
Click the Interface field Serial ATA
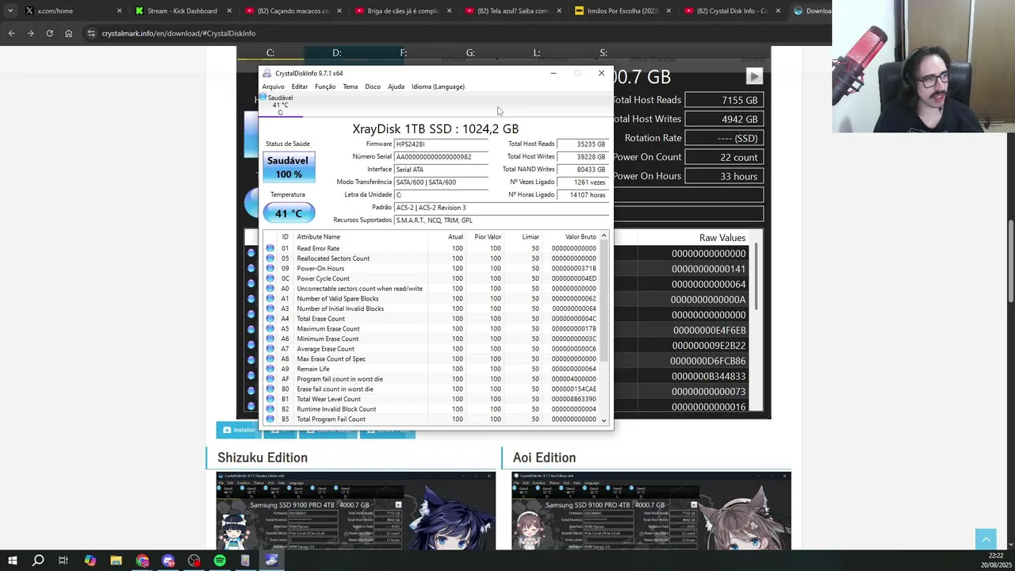[x=441, y=170]
